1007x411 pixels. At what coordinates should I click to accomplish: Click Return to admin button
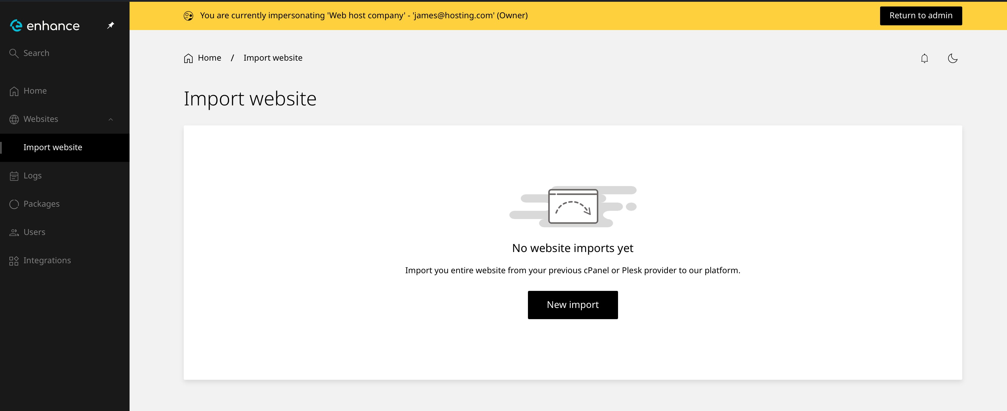coord(921,16)
